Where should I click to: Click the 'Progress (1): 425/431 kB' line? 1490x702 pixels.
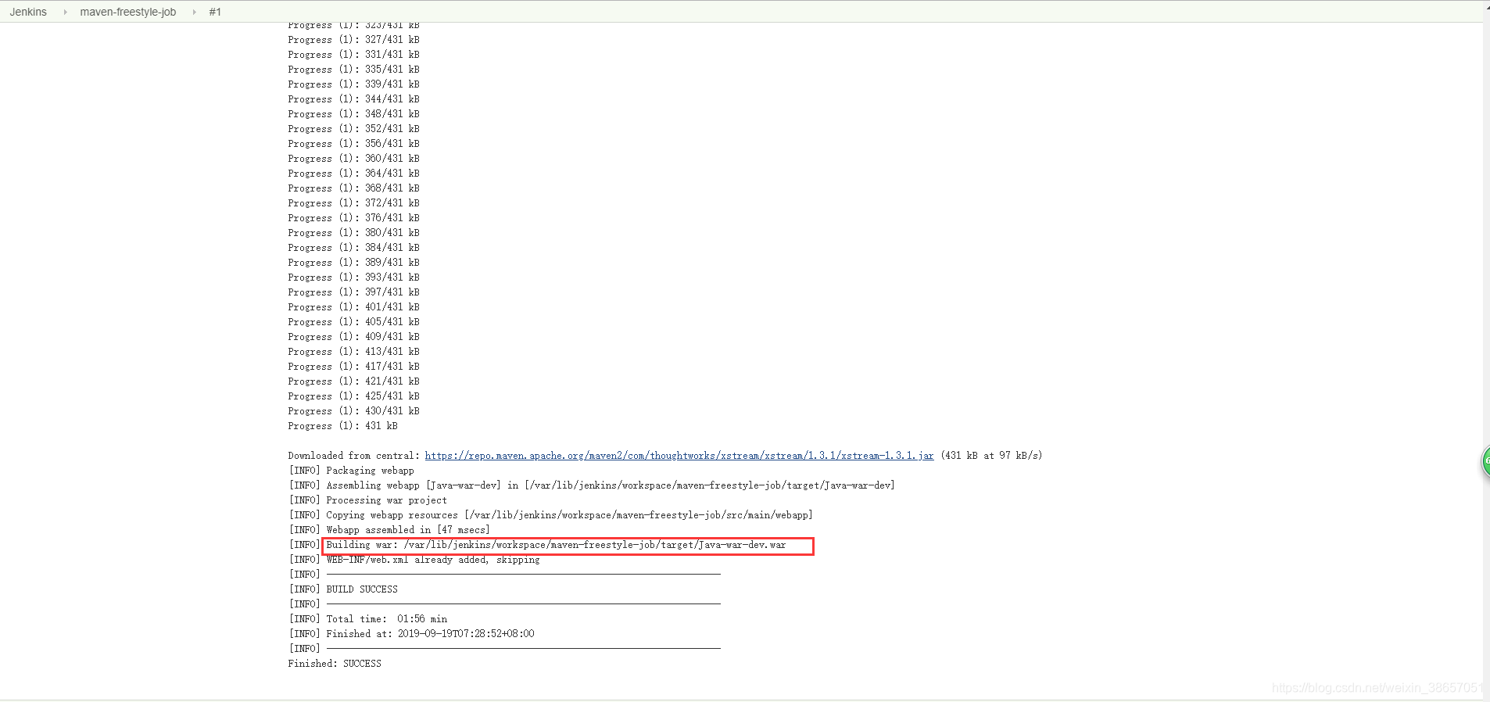[x=353, y=396]
